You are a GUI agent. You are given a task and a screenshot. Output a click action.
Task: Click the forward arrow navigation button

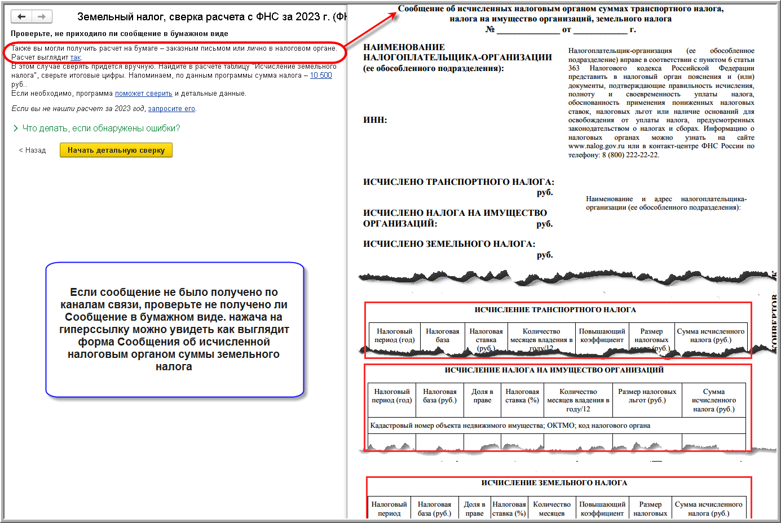tap(42, 17)
